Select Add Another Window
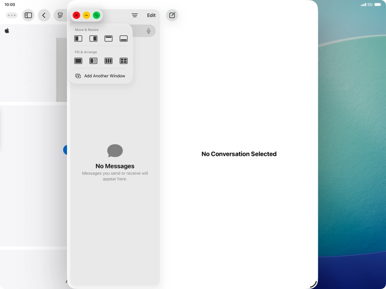This screenshot has height=289, width=386. (x=101, y=76)
